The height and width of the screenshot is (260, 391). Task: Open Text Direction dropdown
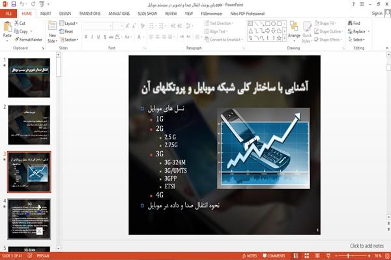[x=219, y=23]
